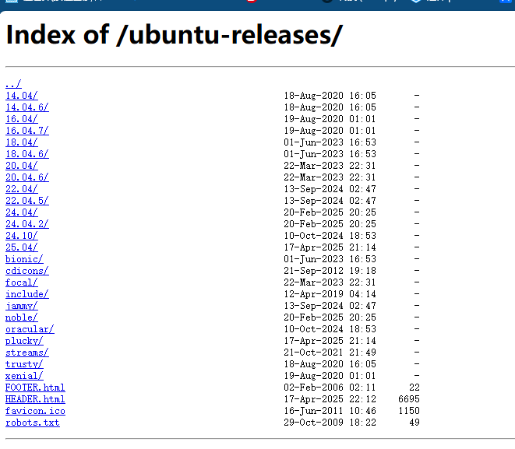Click the date 17-Apr-2025 22:12 of HEADER.html

[x=330, y=399]
